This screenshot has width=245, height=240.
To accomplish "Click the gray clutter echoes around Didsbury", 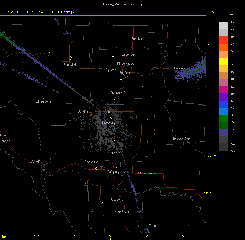I will pos(108,127).
